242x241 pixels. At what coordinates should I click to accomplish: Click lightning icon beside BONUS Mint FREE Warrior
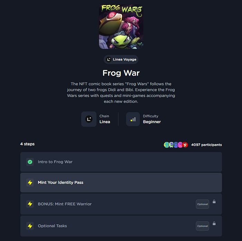30,204
